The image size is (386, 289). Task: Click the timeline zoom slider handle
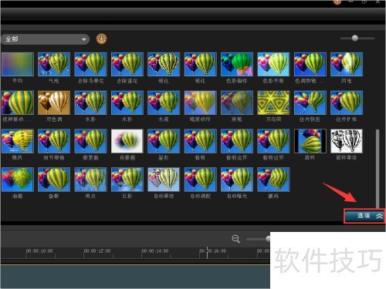tap(268, 239)
